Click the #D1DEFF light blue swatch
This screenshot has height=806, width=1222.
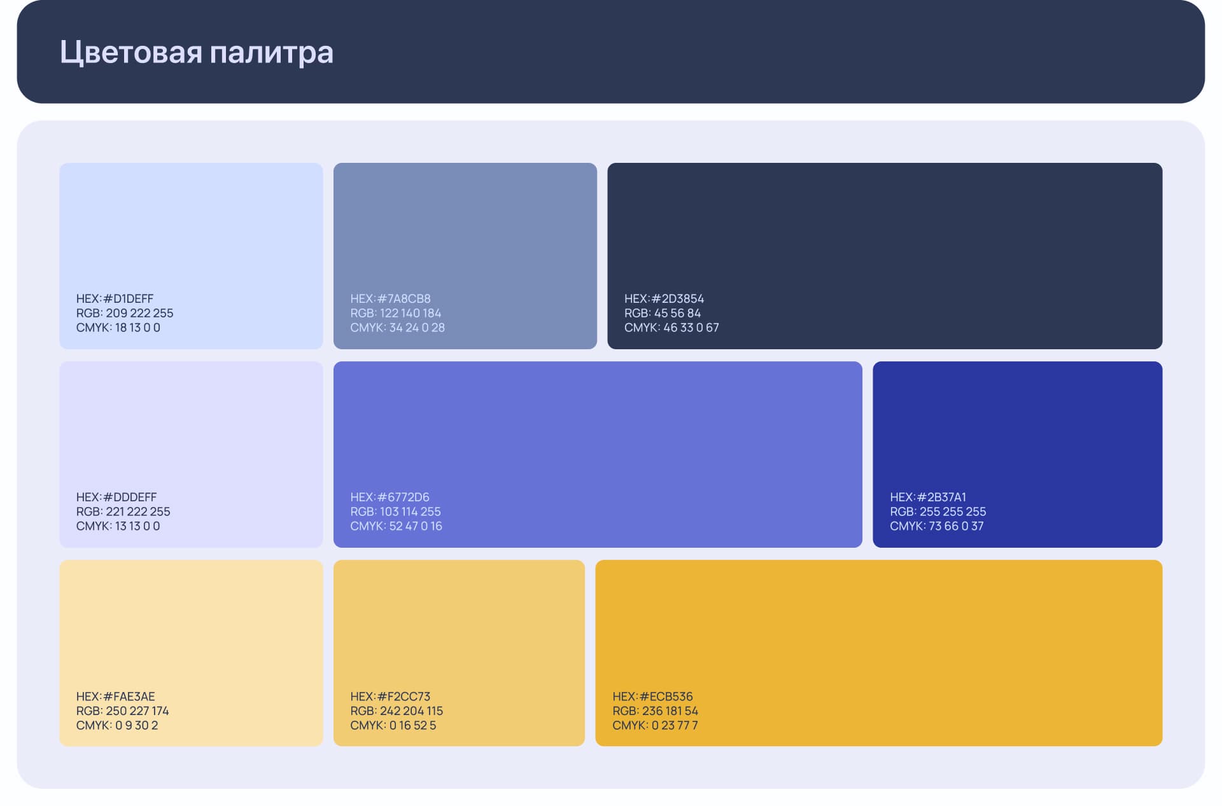coord(191,229)
